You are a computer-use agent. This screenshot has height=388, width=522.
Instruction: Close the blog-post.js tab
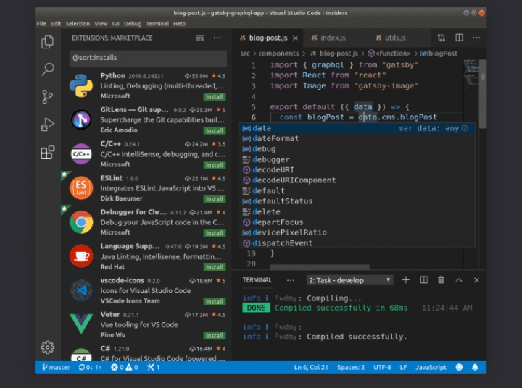(295, 38)
